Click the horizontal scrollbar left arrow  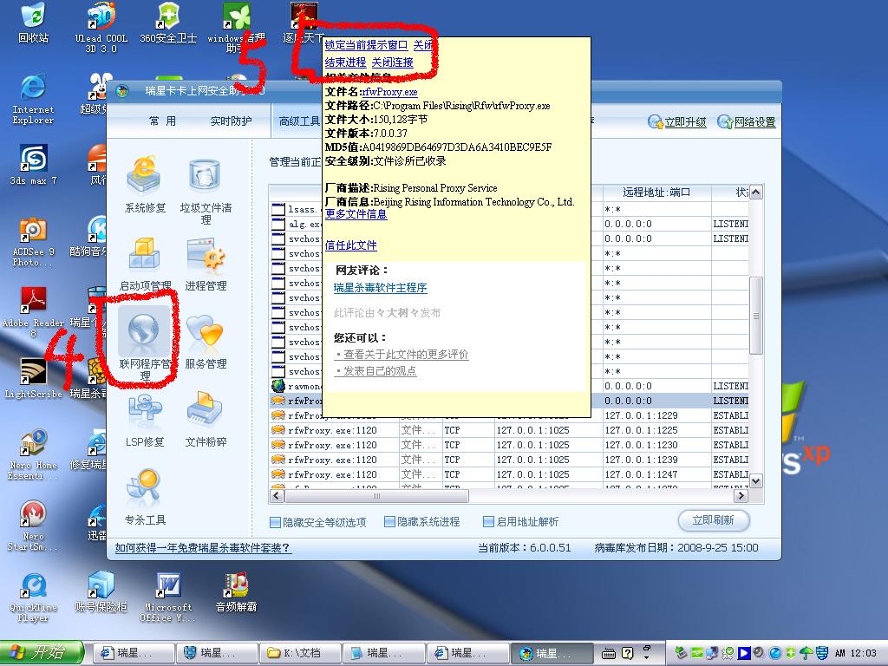[277, 495]
